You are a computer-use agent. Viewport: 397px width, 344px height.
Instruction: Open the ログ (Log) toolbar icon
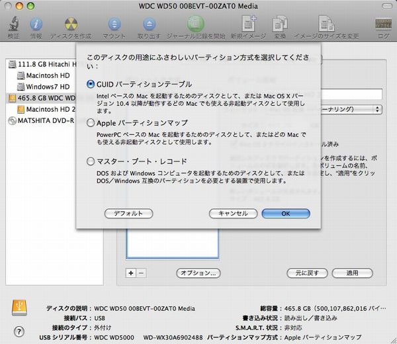(383, 24)
